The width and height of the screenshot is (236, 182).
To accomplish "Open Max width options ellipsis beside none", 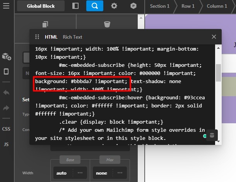I will 120,173.
